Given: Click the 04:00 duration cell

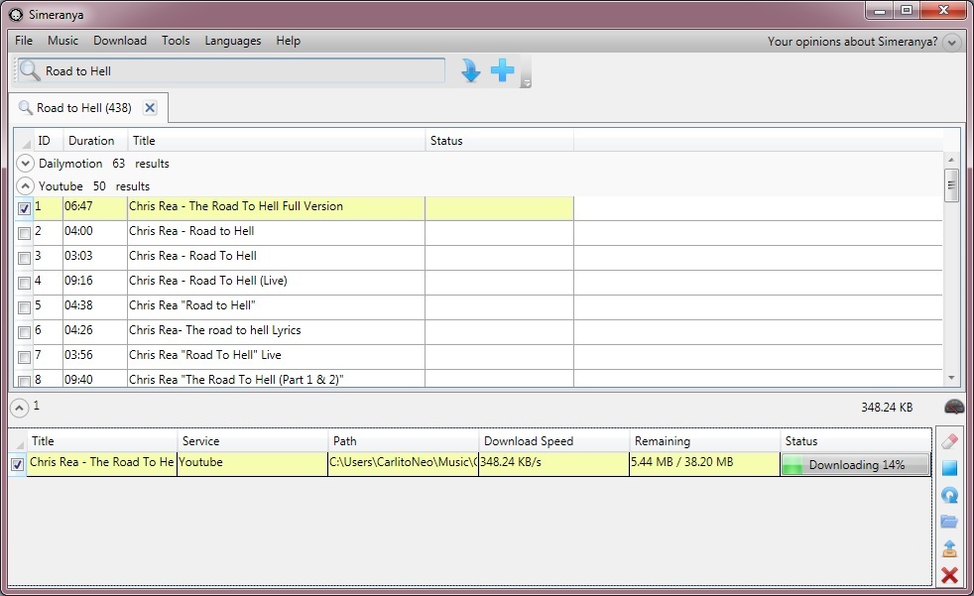Looking at the screenshot, I should pyautogui.click(x=94, y=232).
